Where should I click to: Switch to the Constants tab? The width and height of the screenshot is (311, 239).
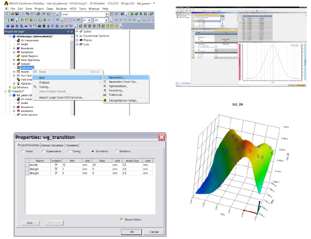[x=72, y=146]
